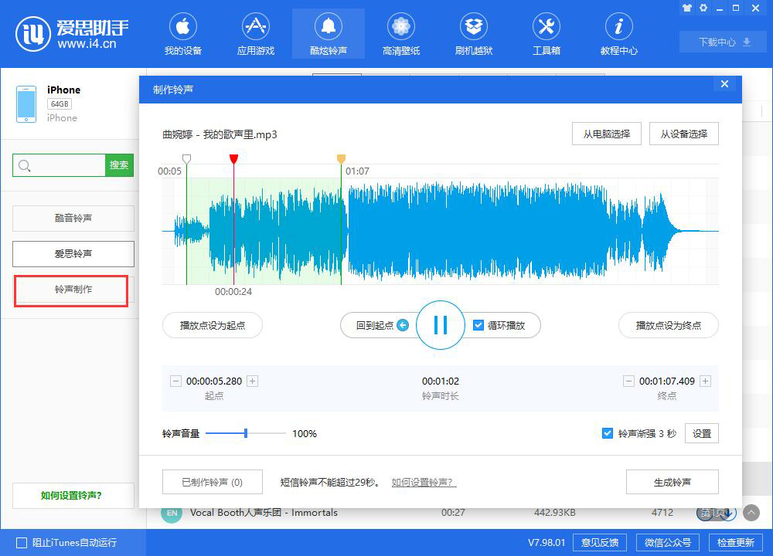Open the 应用游戏 apps and games section
Viewport: 773px width, 556px height.
click(x=255, y=33)
